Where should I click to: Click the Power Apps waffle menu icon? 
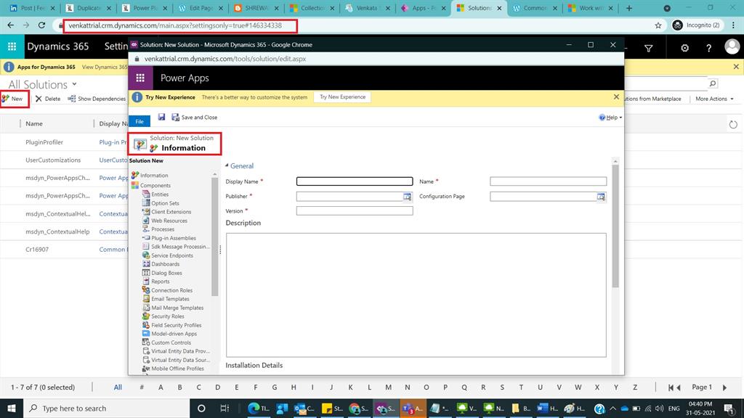pyautogui.click(x=140, y=78)
